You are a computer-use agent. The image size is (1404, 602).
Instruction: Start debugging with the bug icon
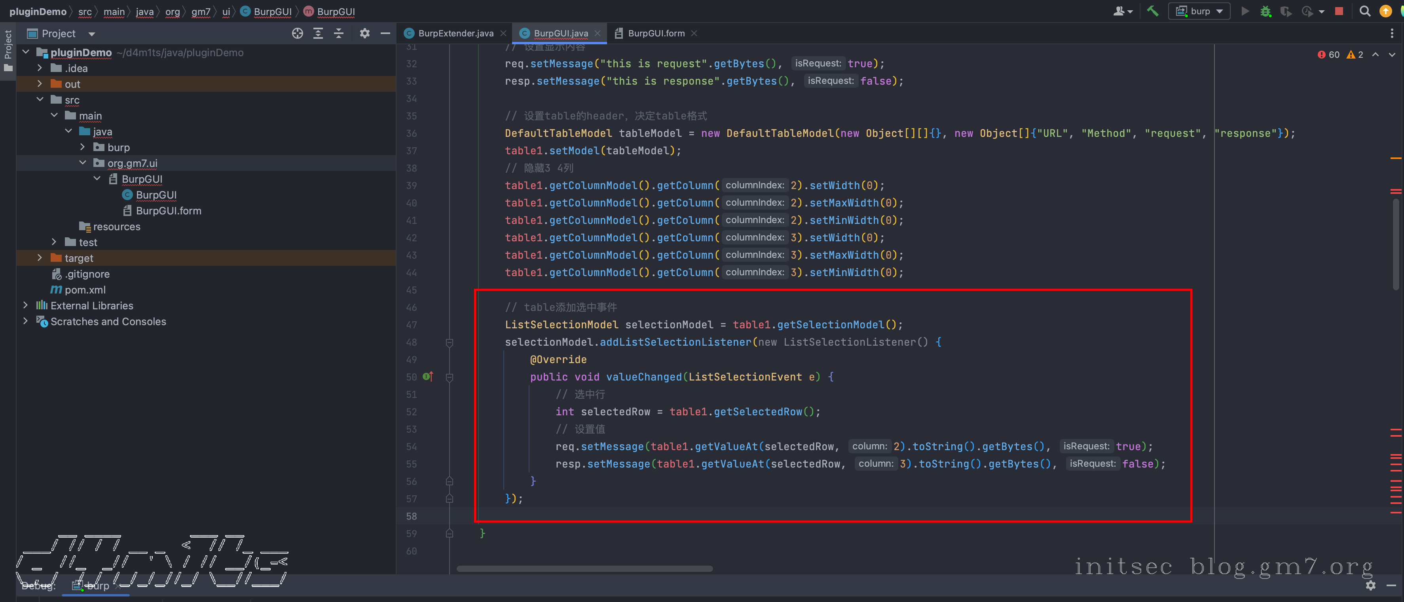[1265, 11]
